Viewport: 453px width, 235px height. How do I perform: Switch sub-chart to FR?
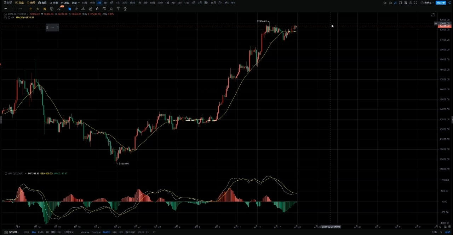(x=148, y=232)
